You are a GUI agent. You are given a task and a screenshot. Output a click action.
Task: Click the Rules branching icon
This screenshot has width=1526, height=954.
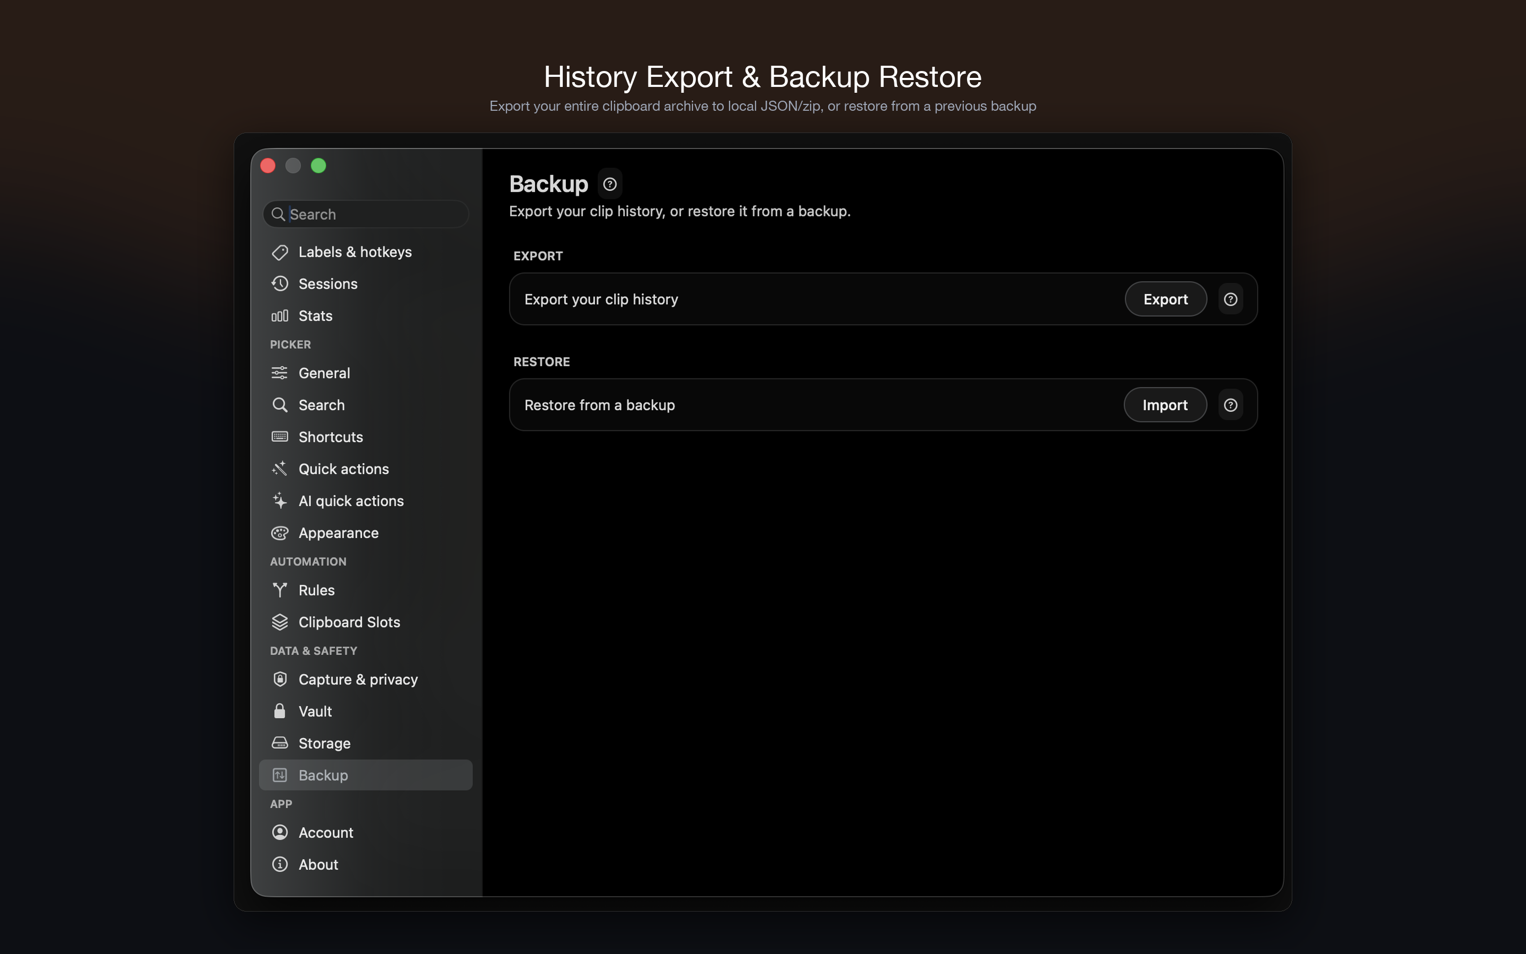279,590
